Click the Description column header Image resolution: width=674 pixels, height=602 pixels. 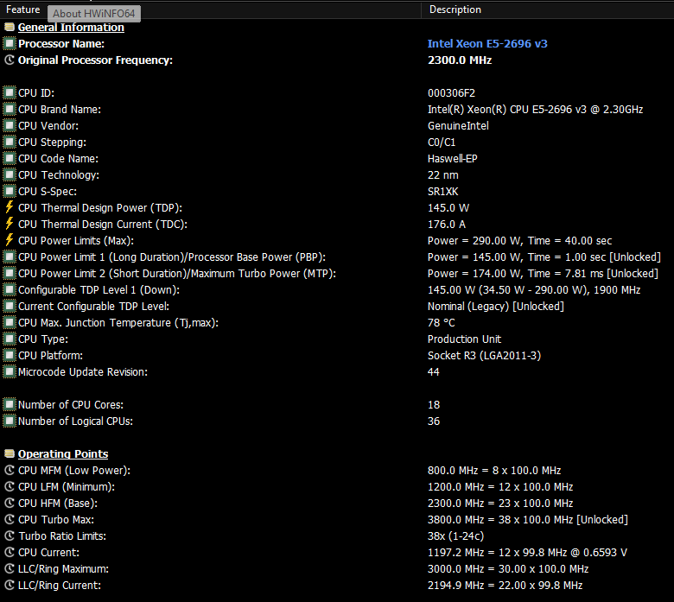click(455, 10)
